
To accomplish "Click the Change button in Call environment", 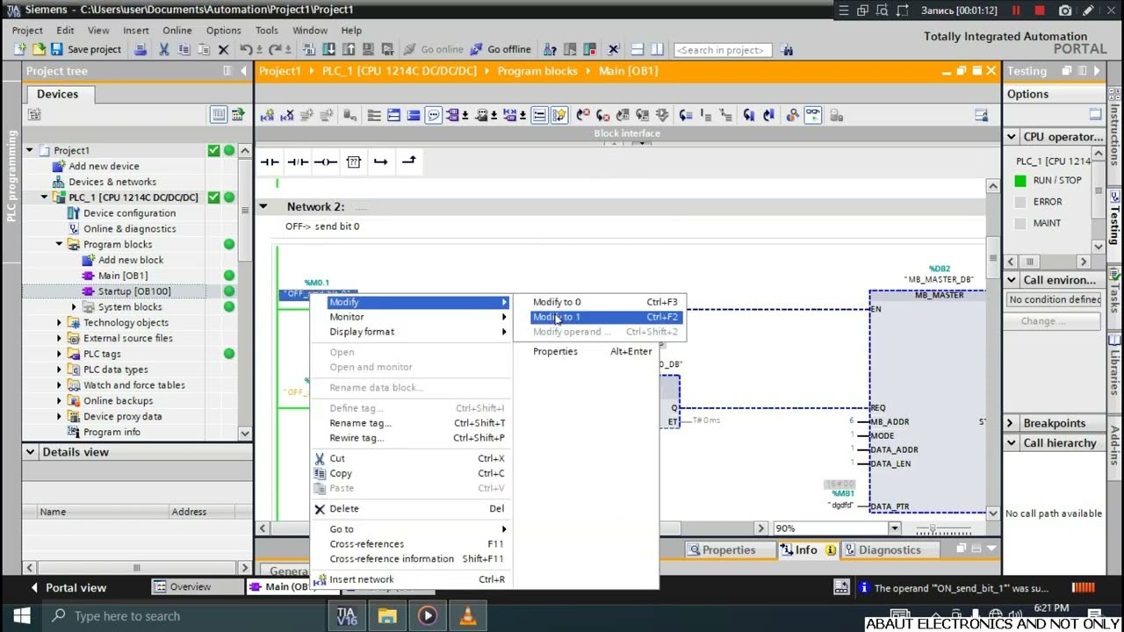I will coord(1054,321).
